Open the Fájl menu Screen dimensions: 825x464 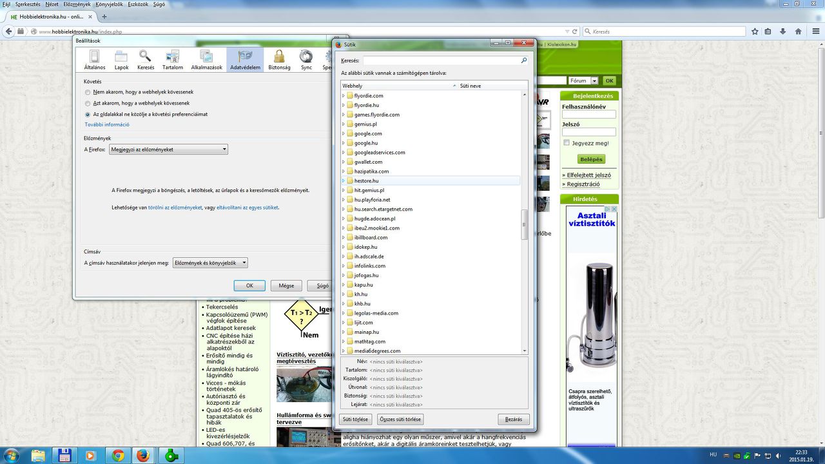coord(6,4)
